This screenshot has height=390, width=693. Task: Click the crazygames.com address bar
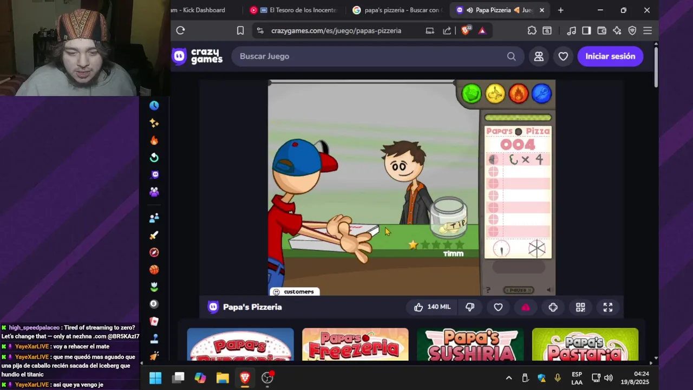click(x=336, y=31)
